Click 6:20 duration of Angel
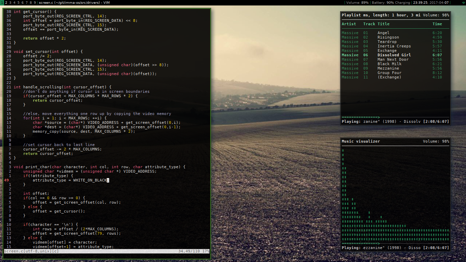 [437, 33]
